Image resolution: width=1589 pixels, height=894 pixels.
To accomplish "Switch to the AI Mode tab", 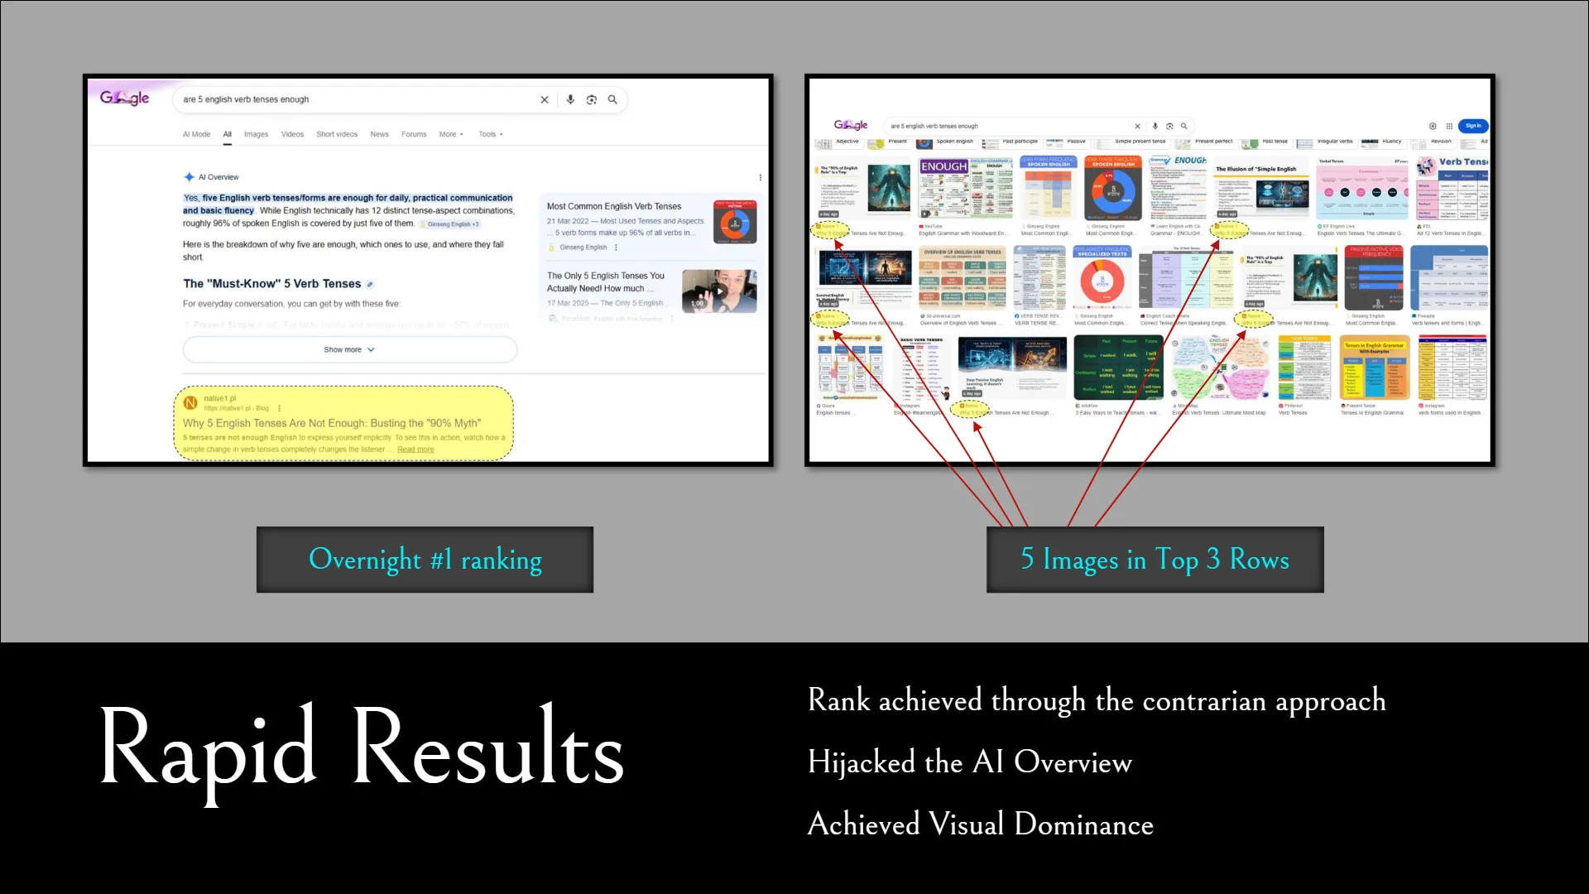I will click(197, 134).
